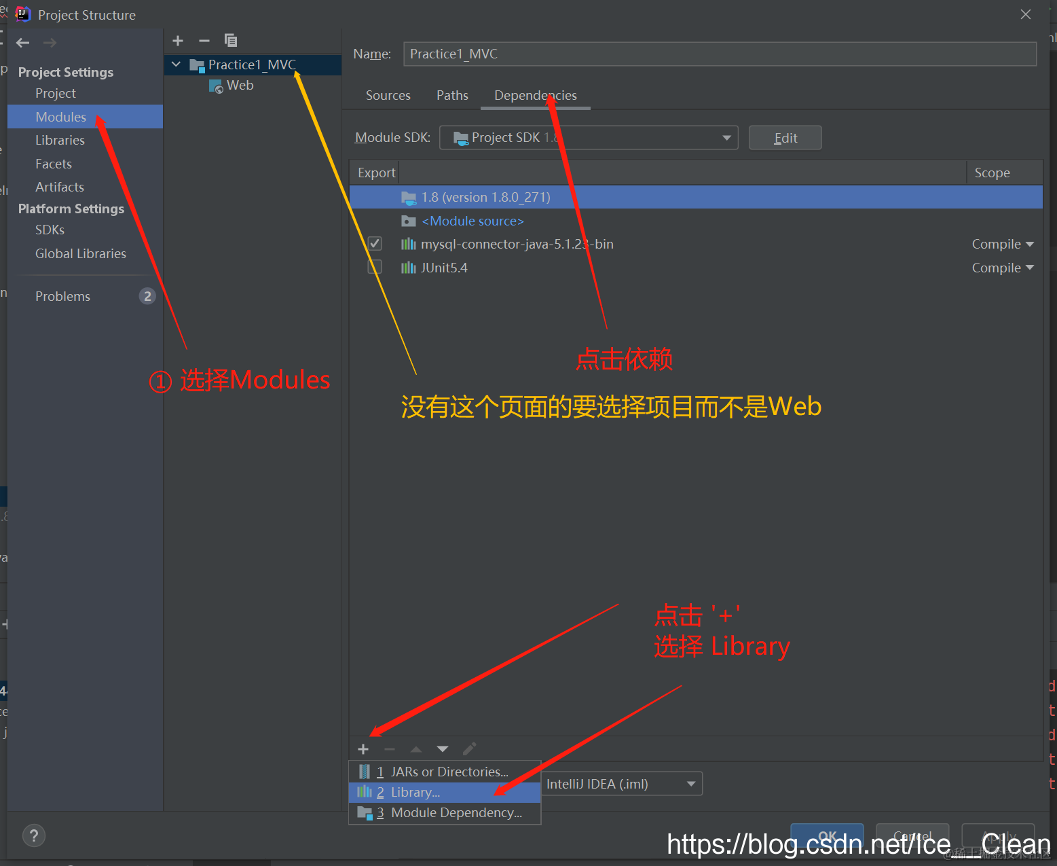The width and height of the screenshot is (1057, 866).
Task: Open Module SDK dropdown
Action: (x=589, y=137)
